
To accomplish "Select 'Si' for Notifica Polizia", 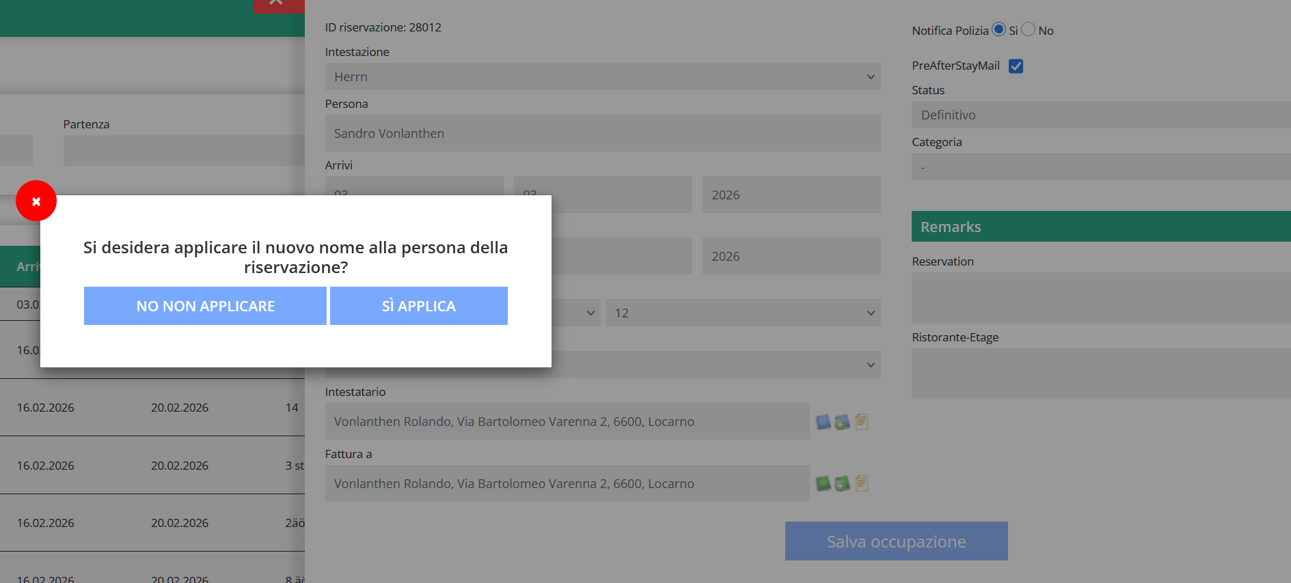I will 998,29.
